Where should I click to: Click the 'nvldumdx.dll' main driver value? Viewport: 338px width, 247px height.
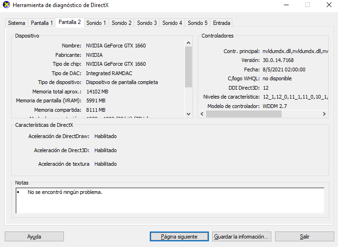pyautogui.click(x=295, y=51)
